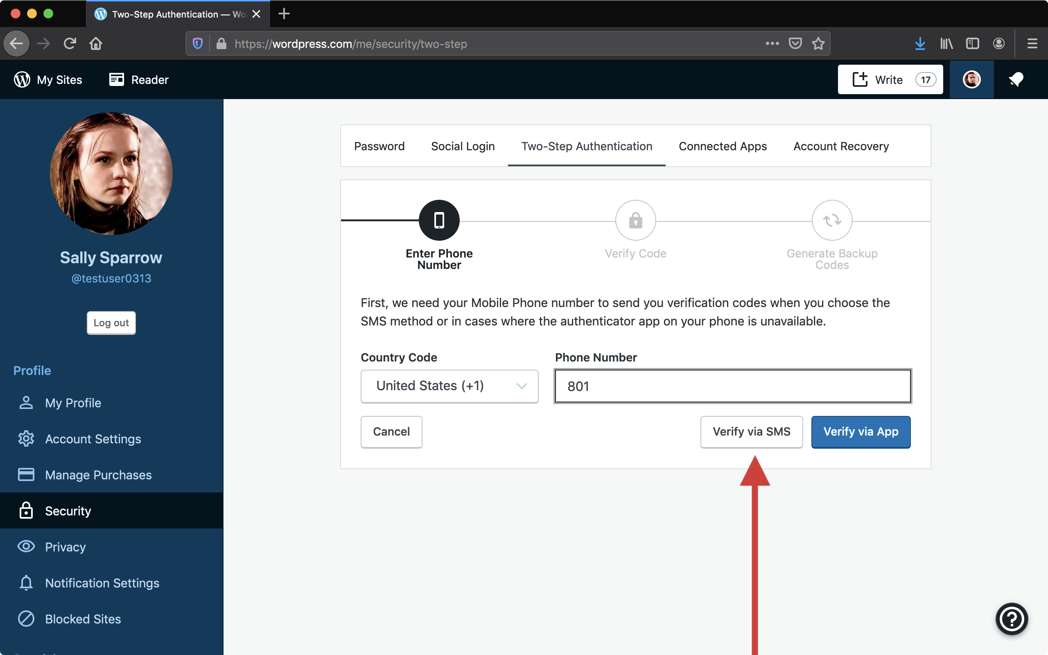Screen dimensions: 1048x655
Task: Click the Verify via App button
Action: tap(861, 432)
